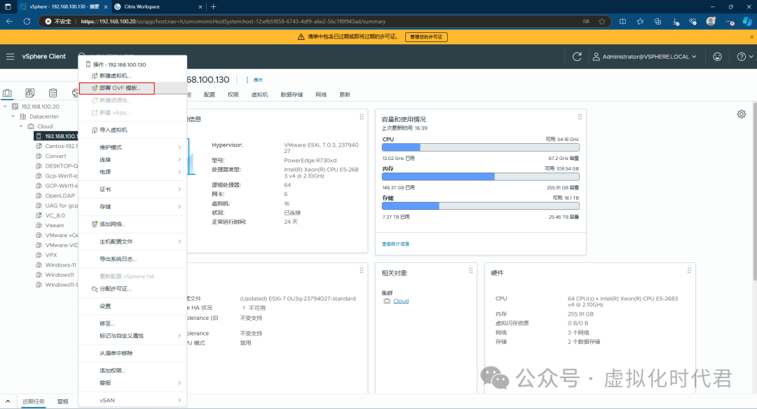Expand the 主机配置文件 submenu

pyautogui.click(x=132, y=241)
